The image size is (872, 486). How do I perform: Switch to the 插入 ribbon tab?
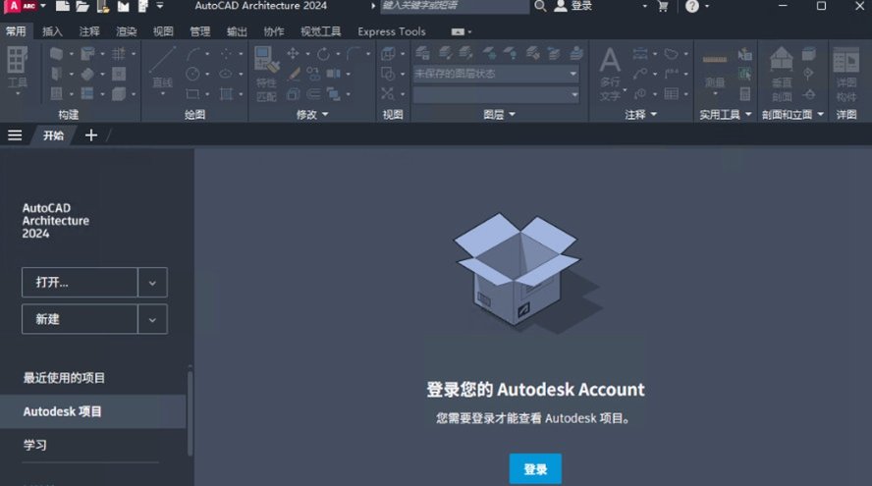52,31
